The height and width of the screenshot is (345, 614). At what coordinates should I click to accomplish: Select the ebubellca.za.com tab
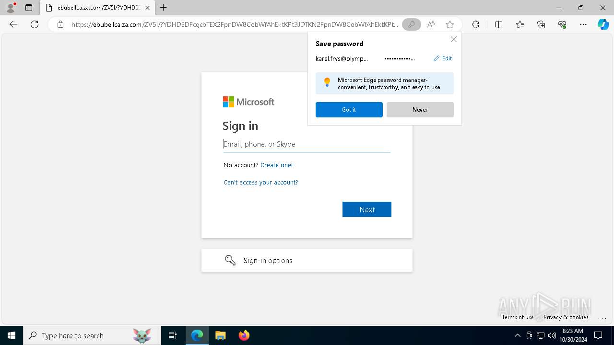[97, 8]
